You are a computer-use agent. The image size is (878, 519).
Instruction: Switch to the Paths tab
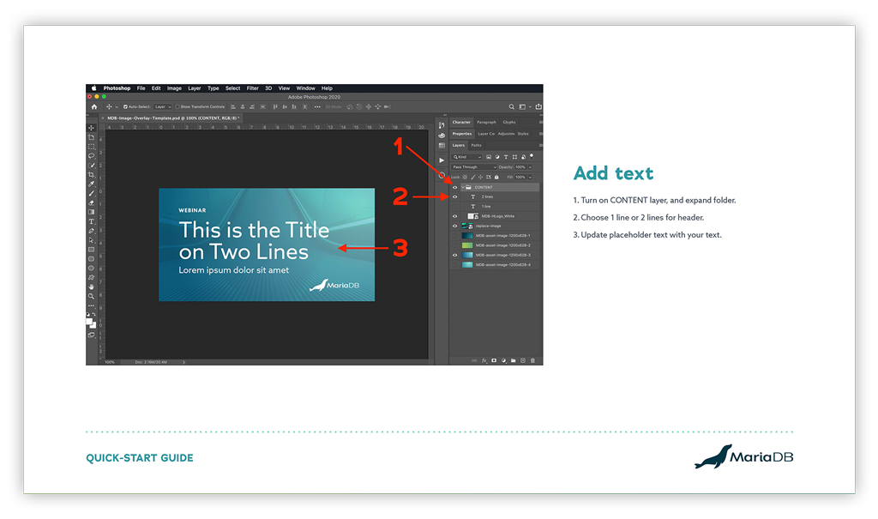pos(476,145)
